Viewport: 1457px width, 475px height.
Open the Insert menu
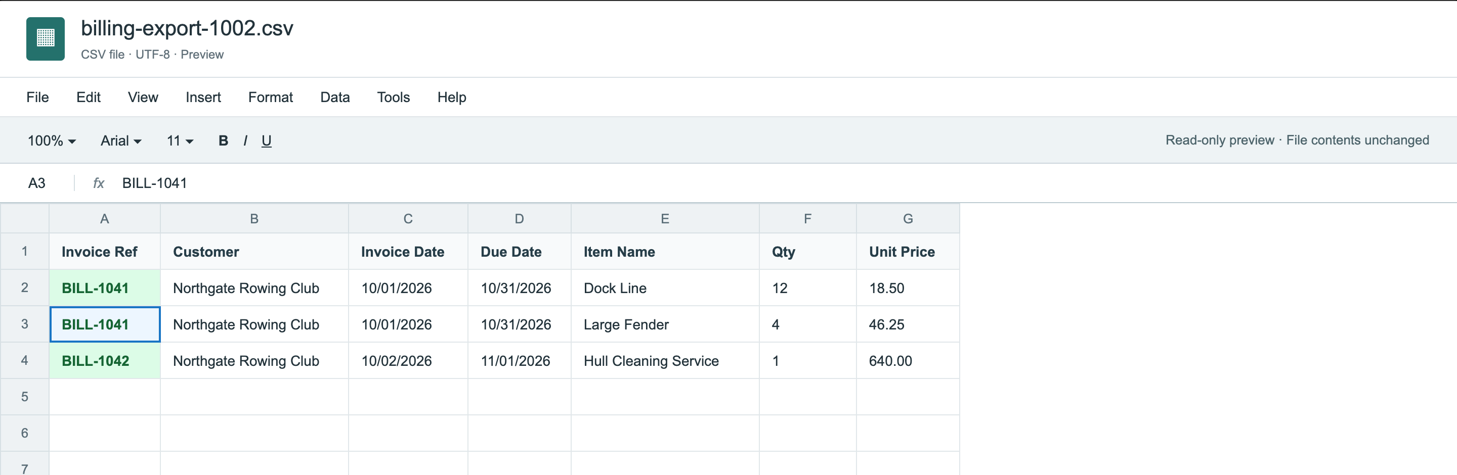(203, 97)
